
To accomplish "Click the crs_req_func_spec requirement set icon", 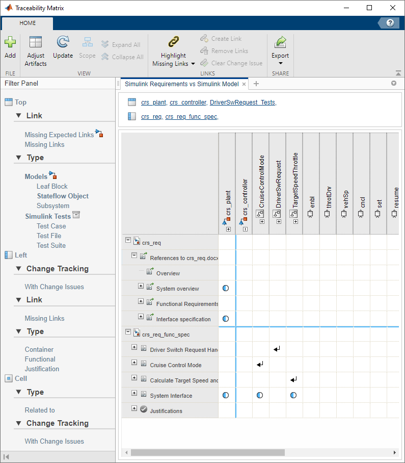I will click(137, 333).
